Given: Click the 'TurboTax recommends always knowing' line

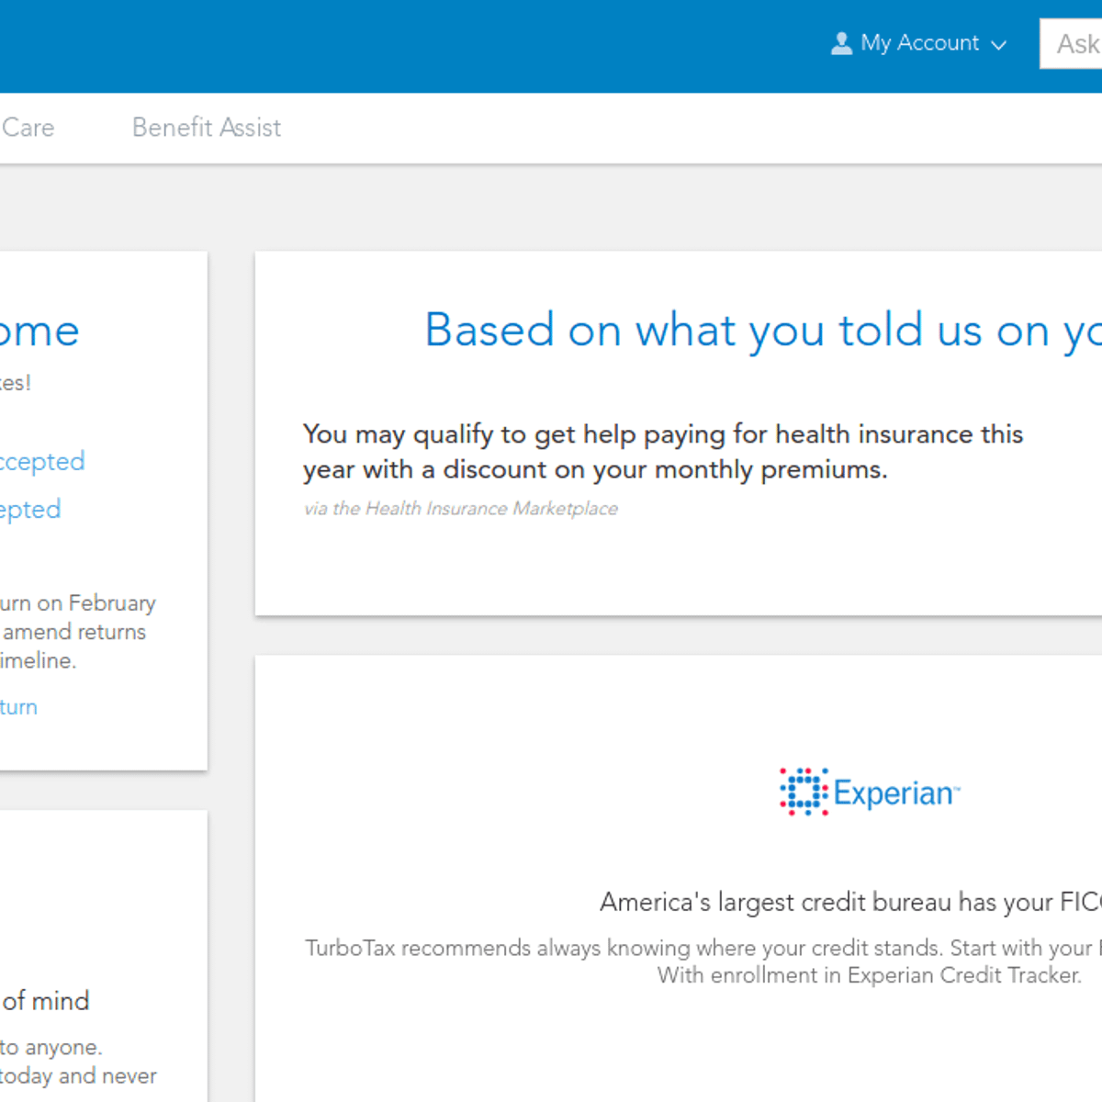Looking at the screenshot, I should (703, 948).
